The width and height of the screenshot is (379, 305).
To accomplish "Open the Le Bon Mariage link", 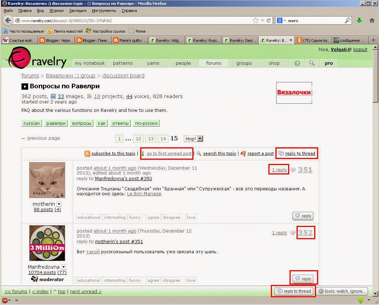I will (x=144, y=194).
